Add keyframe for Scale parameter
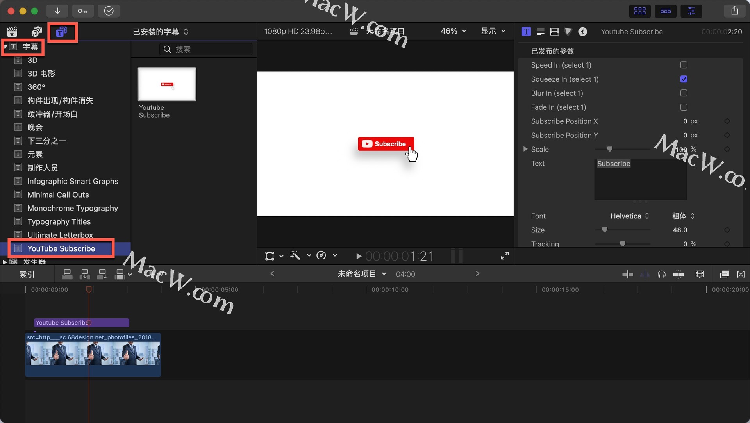Screen dimensions: 750x423 (x=727, y=149)
